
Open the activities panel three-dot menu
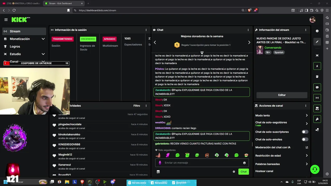[146, 106]
